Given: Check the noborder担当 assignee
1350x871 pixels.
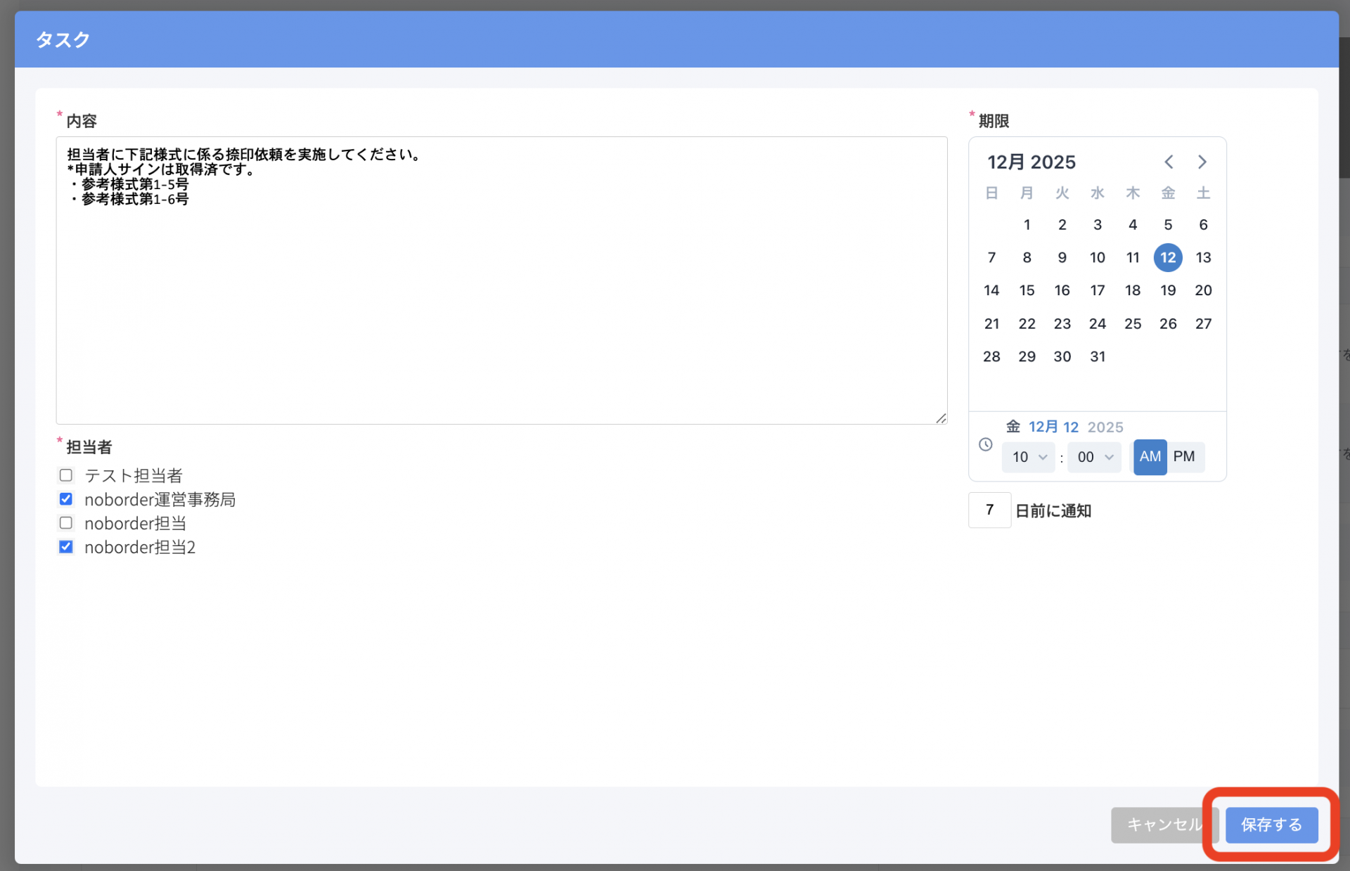Looking at the screenshot, I should point(65,523).
